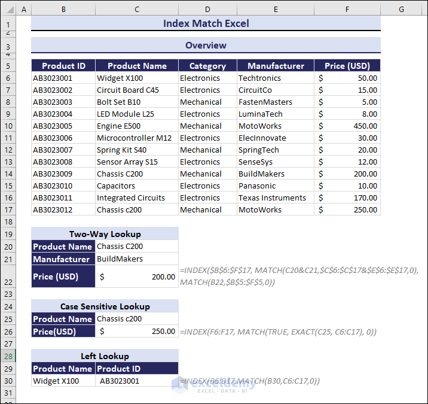This screenshot has height=404, width=428.
Task: Select the 'Microcontroller M12' cell
Action: [137, 138]
